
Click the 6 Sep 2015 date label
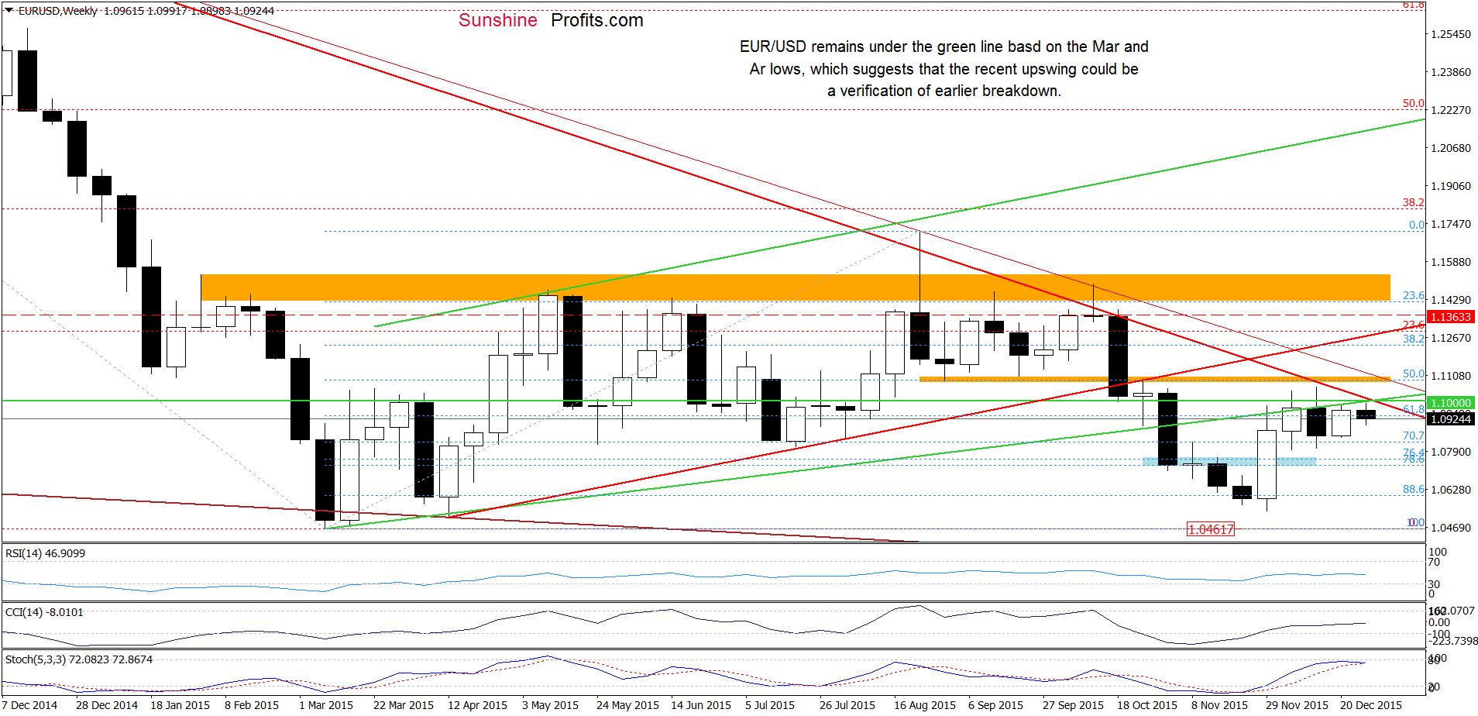click(995, 705)
